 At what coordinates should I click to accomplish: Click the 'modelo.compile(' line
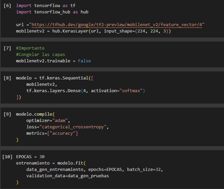click(x=35, y=114)
